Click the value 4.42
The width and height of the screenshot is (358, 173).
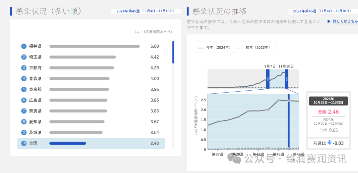coord(154,57)
